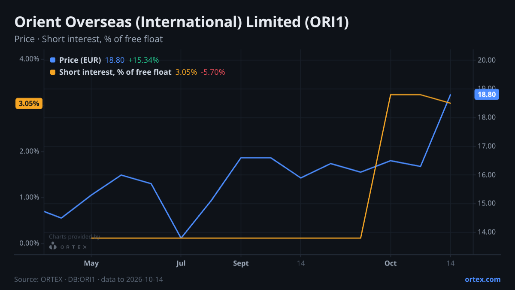Click the 18.80 price value in the legend
Image resolution: width=515 pixels, height=290 pixels.
coord(115,60)
